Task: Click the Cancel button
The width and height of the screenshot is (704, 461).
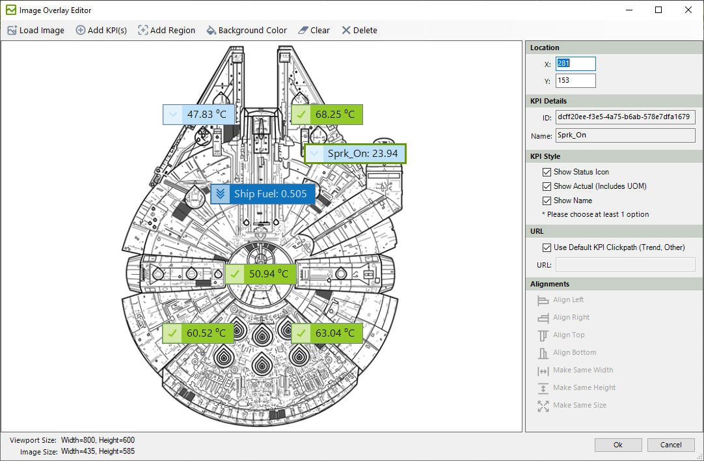Action: pos(671,445)
